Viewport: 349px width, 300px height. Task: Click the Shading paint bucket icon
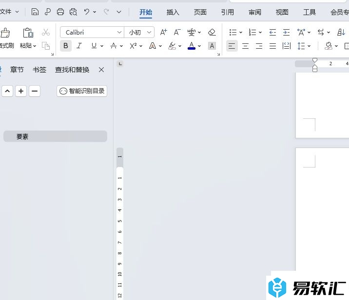pyautogui.click(x=329, y=46)
